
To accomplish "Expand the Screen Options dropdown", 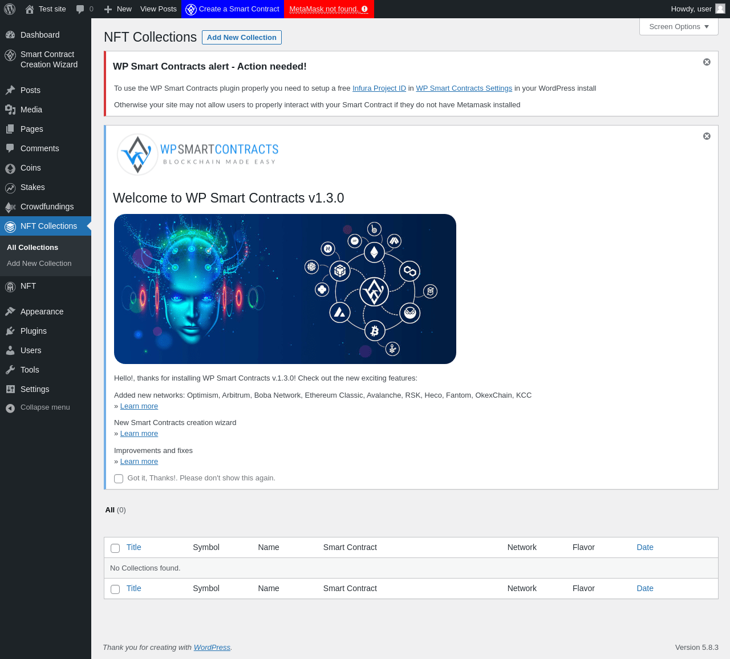I will pyautogui.click(x=679, y=27).
